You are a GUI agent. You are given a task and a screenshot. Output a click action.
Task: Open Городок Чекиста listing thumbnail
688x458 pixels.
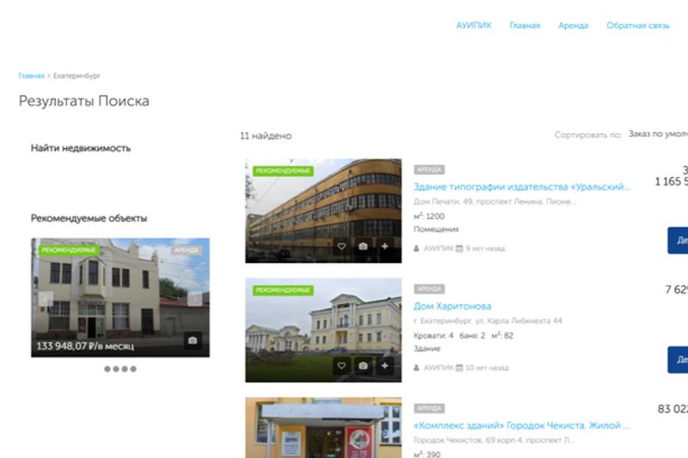pos(322,428)
